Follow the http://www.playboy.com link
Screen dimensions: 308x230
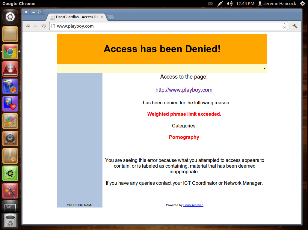(x=184, y=90)
